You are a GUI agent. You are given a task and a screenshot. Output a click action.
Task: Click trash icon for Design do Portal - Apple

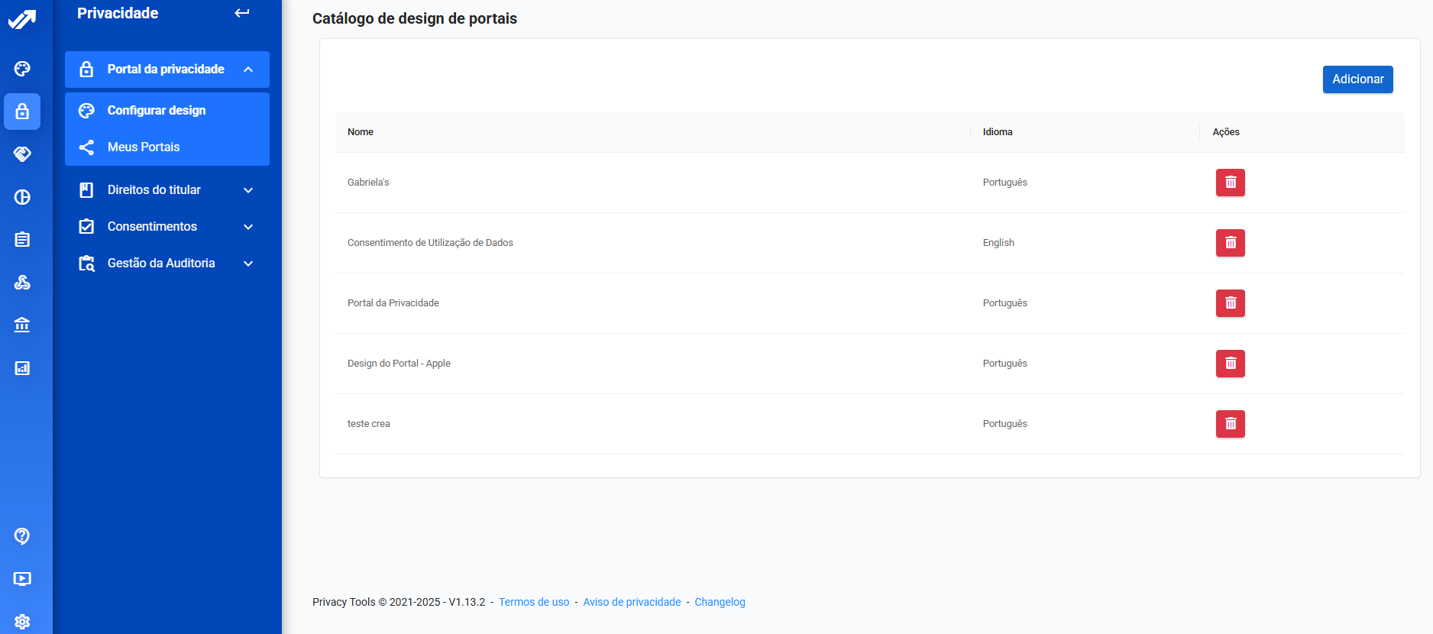pyautogui.click(x=1230, y=364)
